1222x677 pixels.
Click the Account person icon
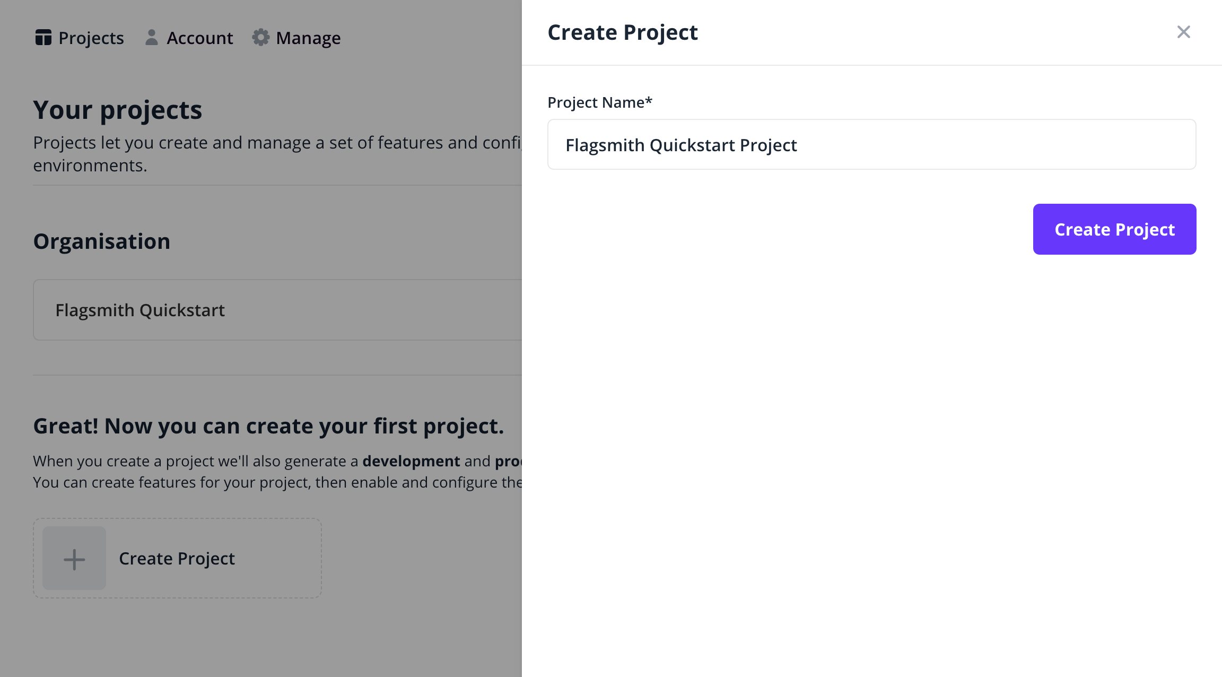coord(151,38)
